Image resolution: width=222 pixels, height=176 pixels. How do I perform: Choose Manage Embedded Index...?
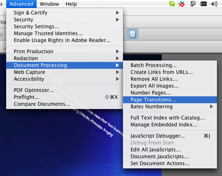click(x=170, y=125)
